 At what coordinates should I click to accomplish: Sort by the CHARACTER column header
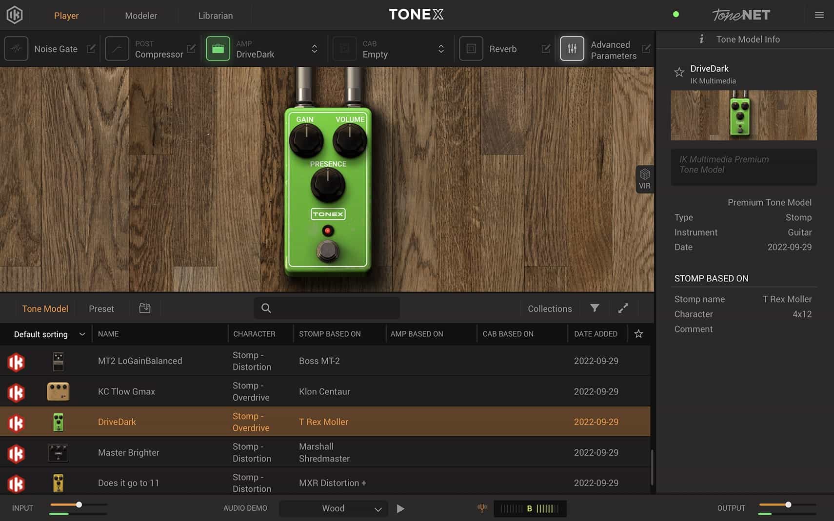point(254,334)
